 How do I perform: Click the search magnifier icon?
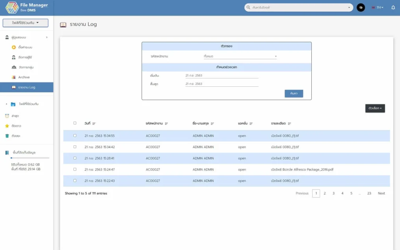tap(249, 7)
